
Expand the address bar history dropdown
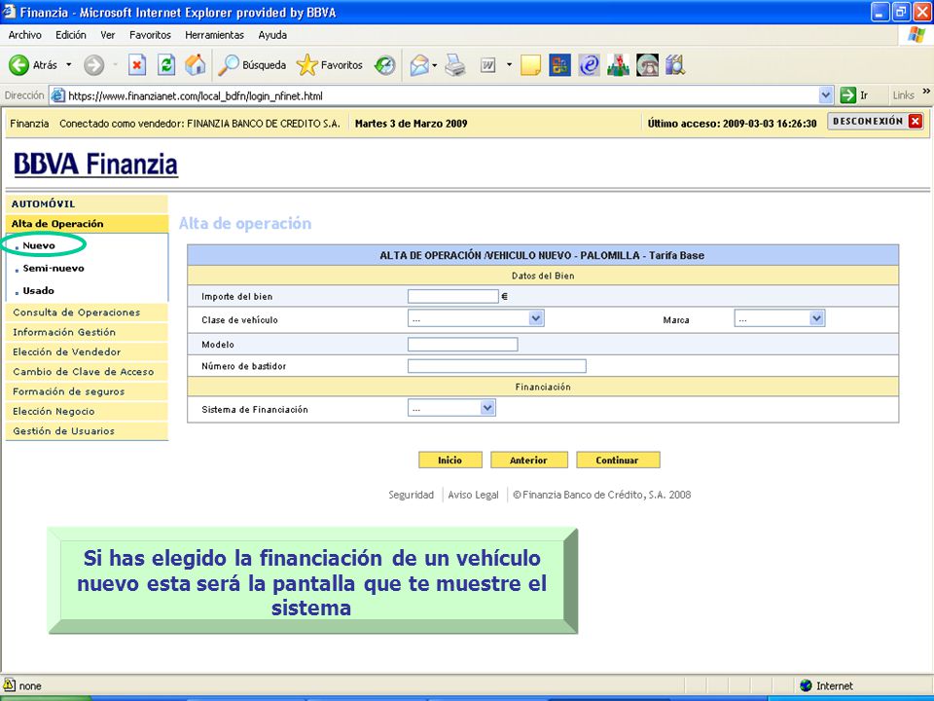(826, 95)
